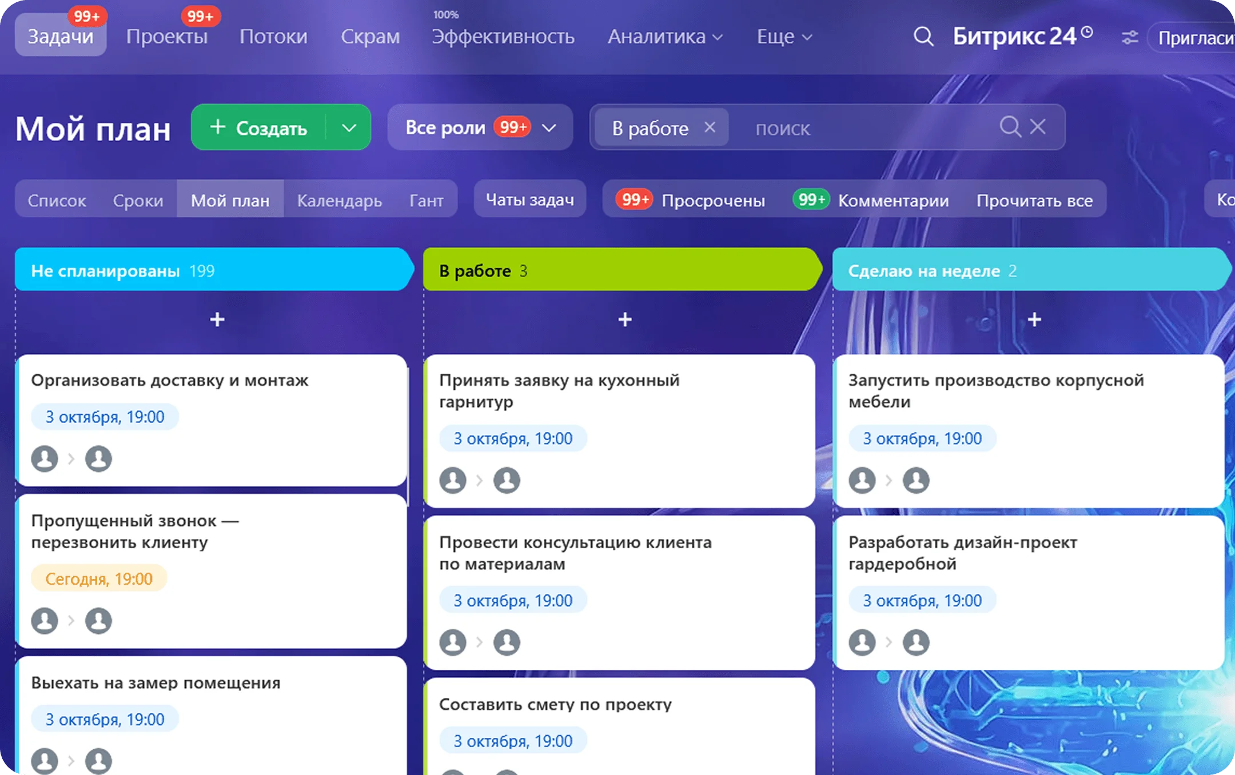Go to Потоки section
Screen dimensions: 1235x775
(273, 37)
